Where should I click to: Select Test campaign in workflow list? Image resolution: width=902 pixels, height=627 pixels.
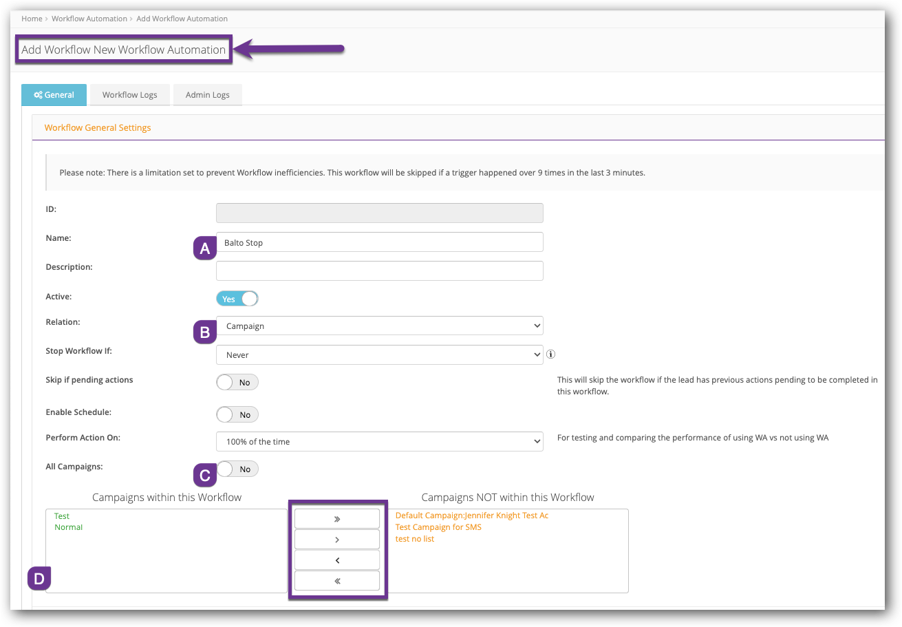[62, 516]
